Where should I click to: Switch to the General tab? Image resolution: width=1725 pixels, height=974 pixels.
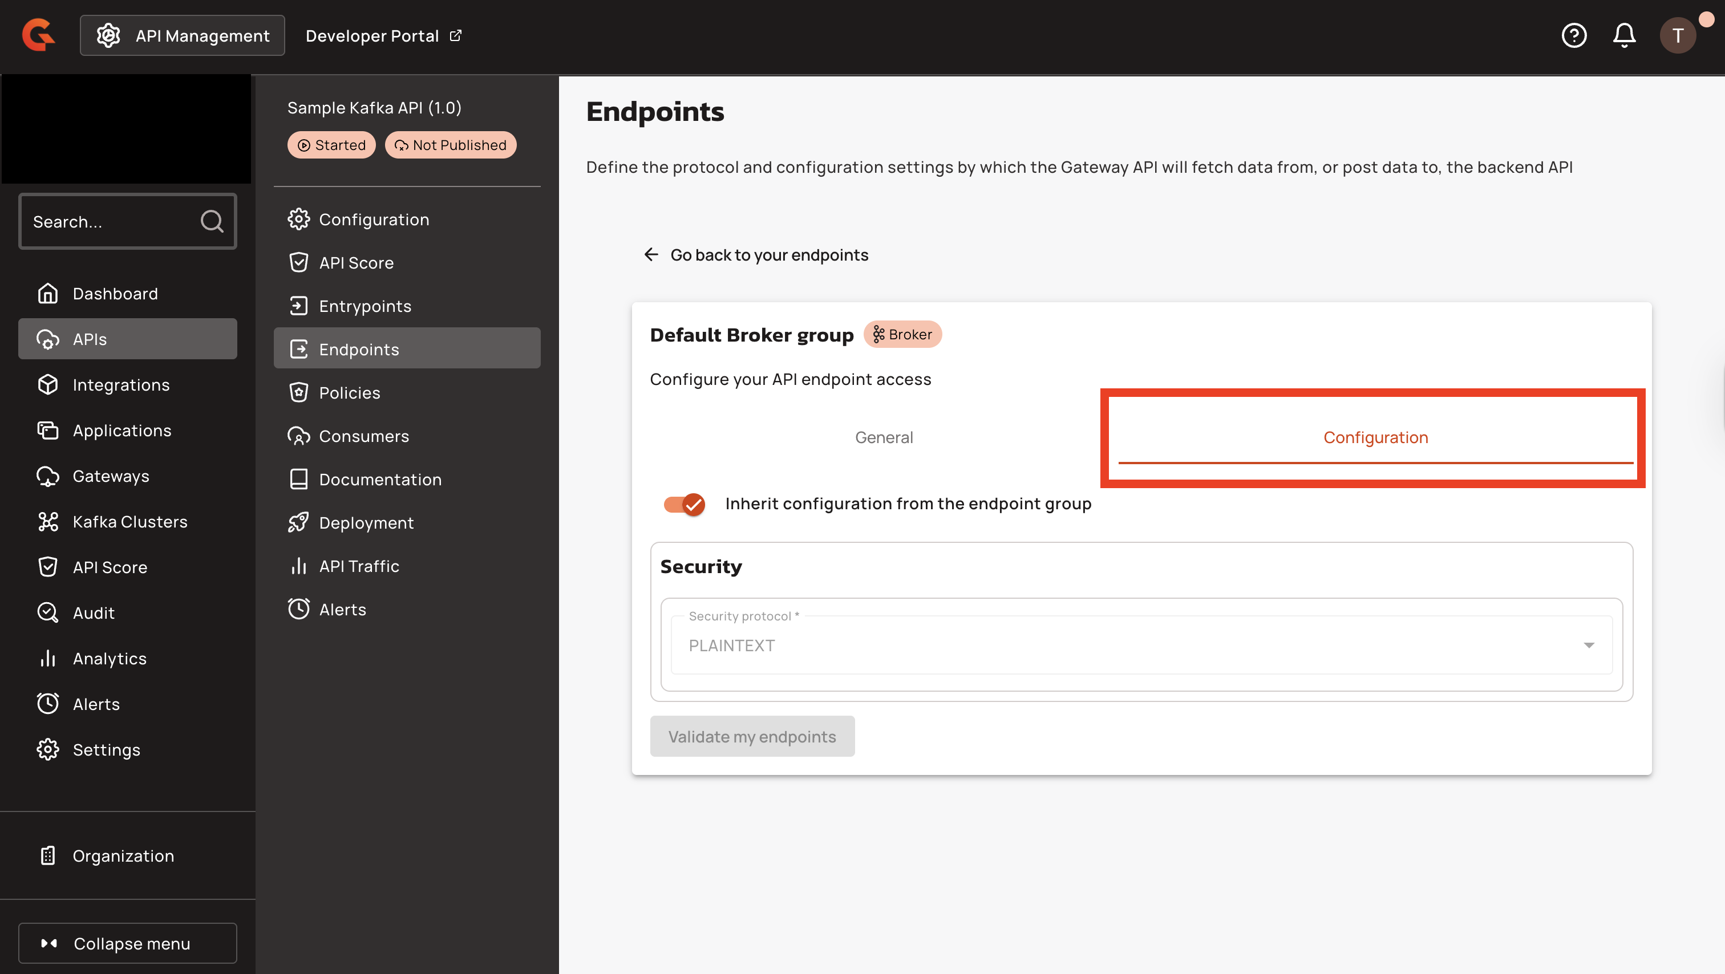[883, 437]
